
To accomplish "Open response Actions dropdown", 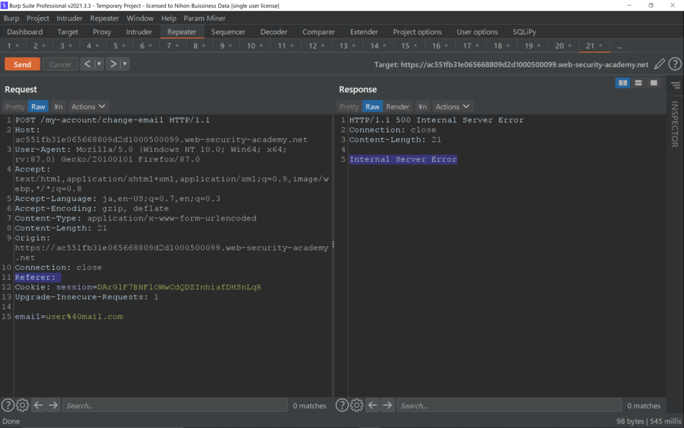I will pyautogui.click(x=453, y=107).
